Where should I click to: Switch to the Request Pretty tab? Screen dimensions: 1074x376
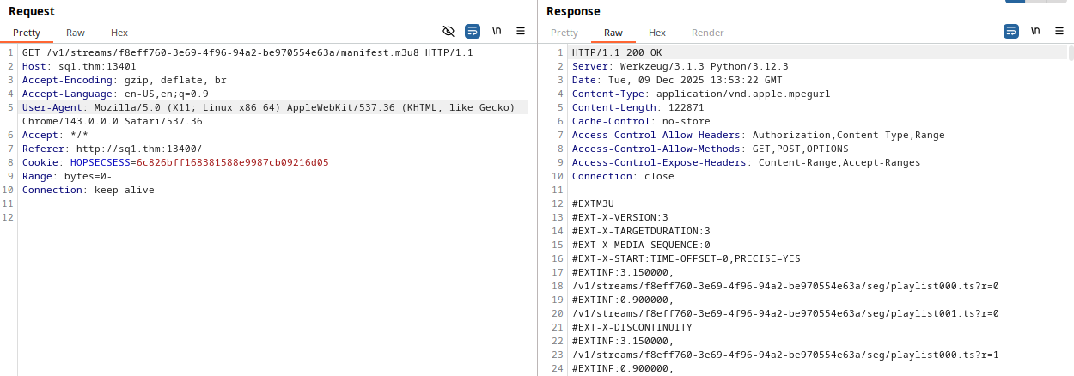(x=26, y=33)
